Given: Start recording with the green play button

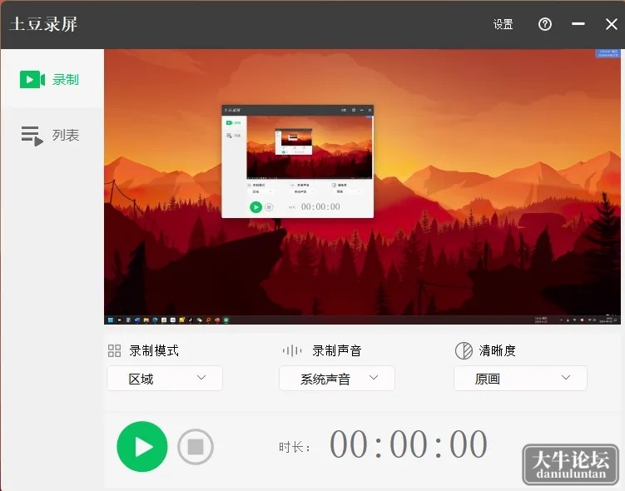Looking at the screenshot, I should coord(142,446).
